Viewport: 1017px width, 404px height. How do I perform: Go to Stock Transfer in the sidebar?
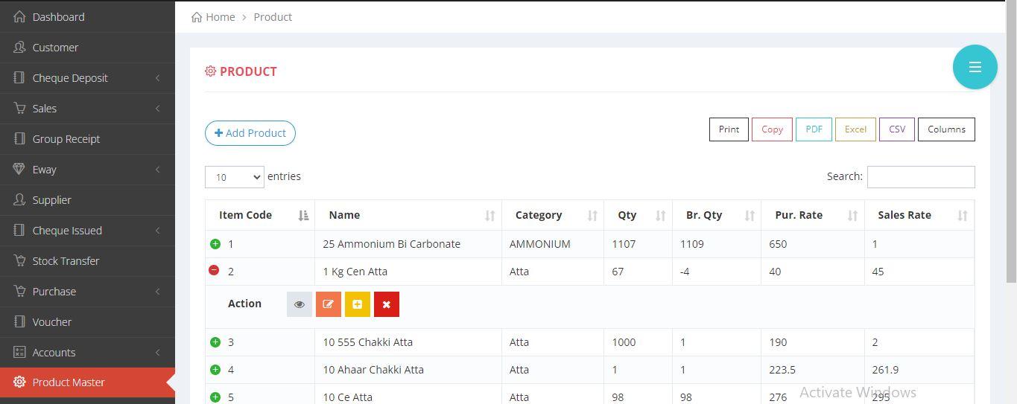(66, 261)
